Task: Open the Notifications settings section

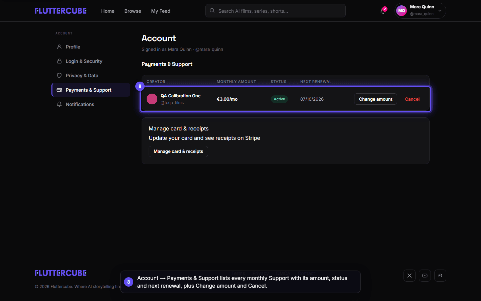Action: pyautogui.click(x=91, y=104)
